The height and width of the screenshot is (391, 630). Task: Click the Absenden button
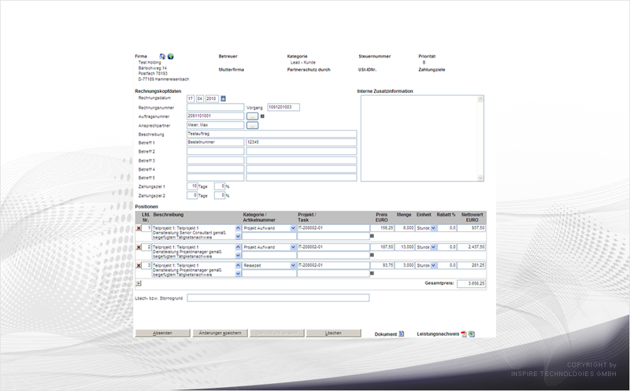(x=163, y=334)
